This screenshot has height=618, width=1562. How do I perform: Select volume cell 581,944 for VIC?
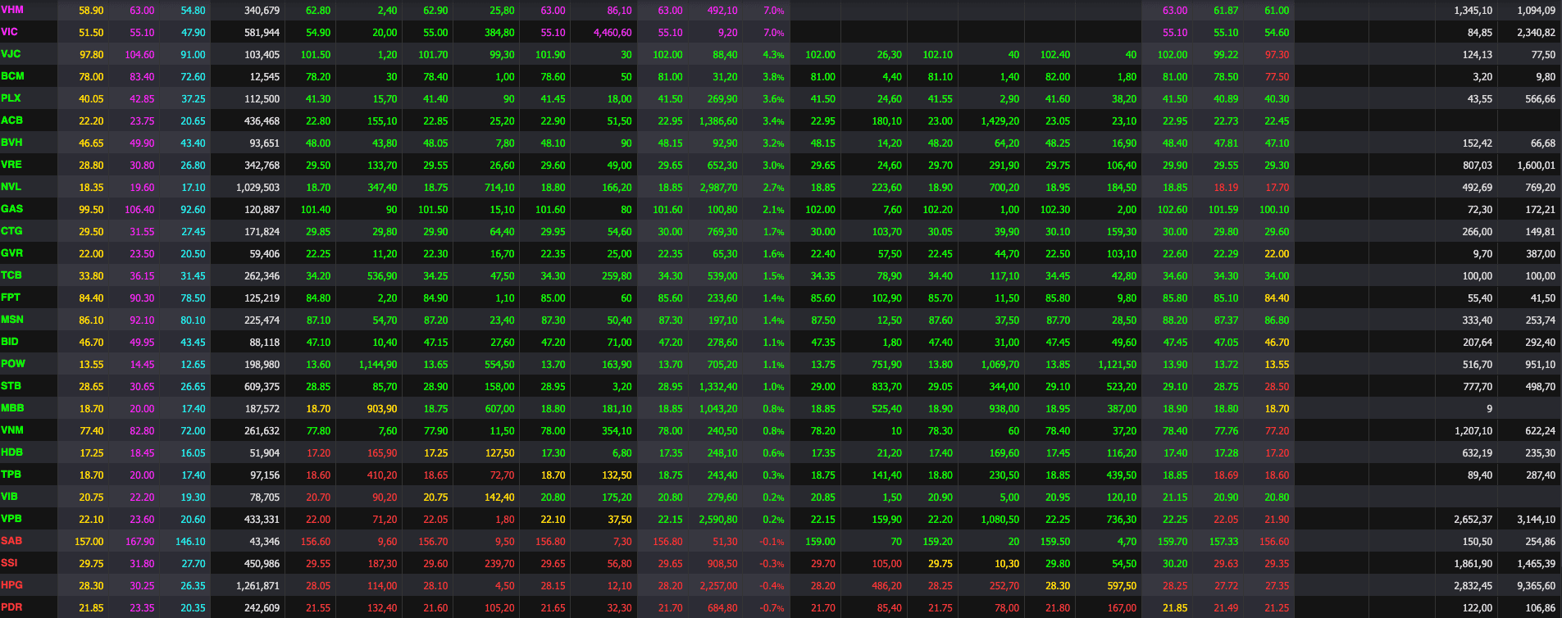point(262,33)
